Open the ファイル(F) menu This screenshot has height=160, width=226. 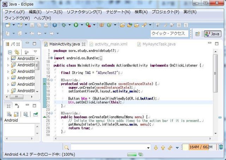[x=14, y=12]
